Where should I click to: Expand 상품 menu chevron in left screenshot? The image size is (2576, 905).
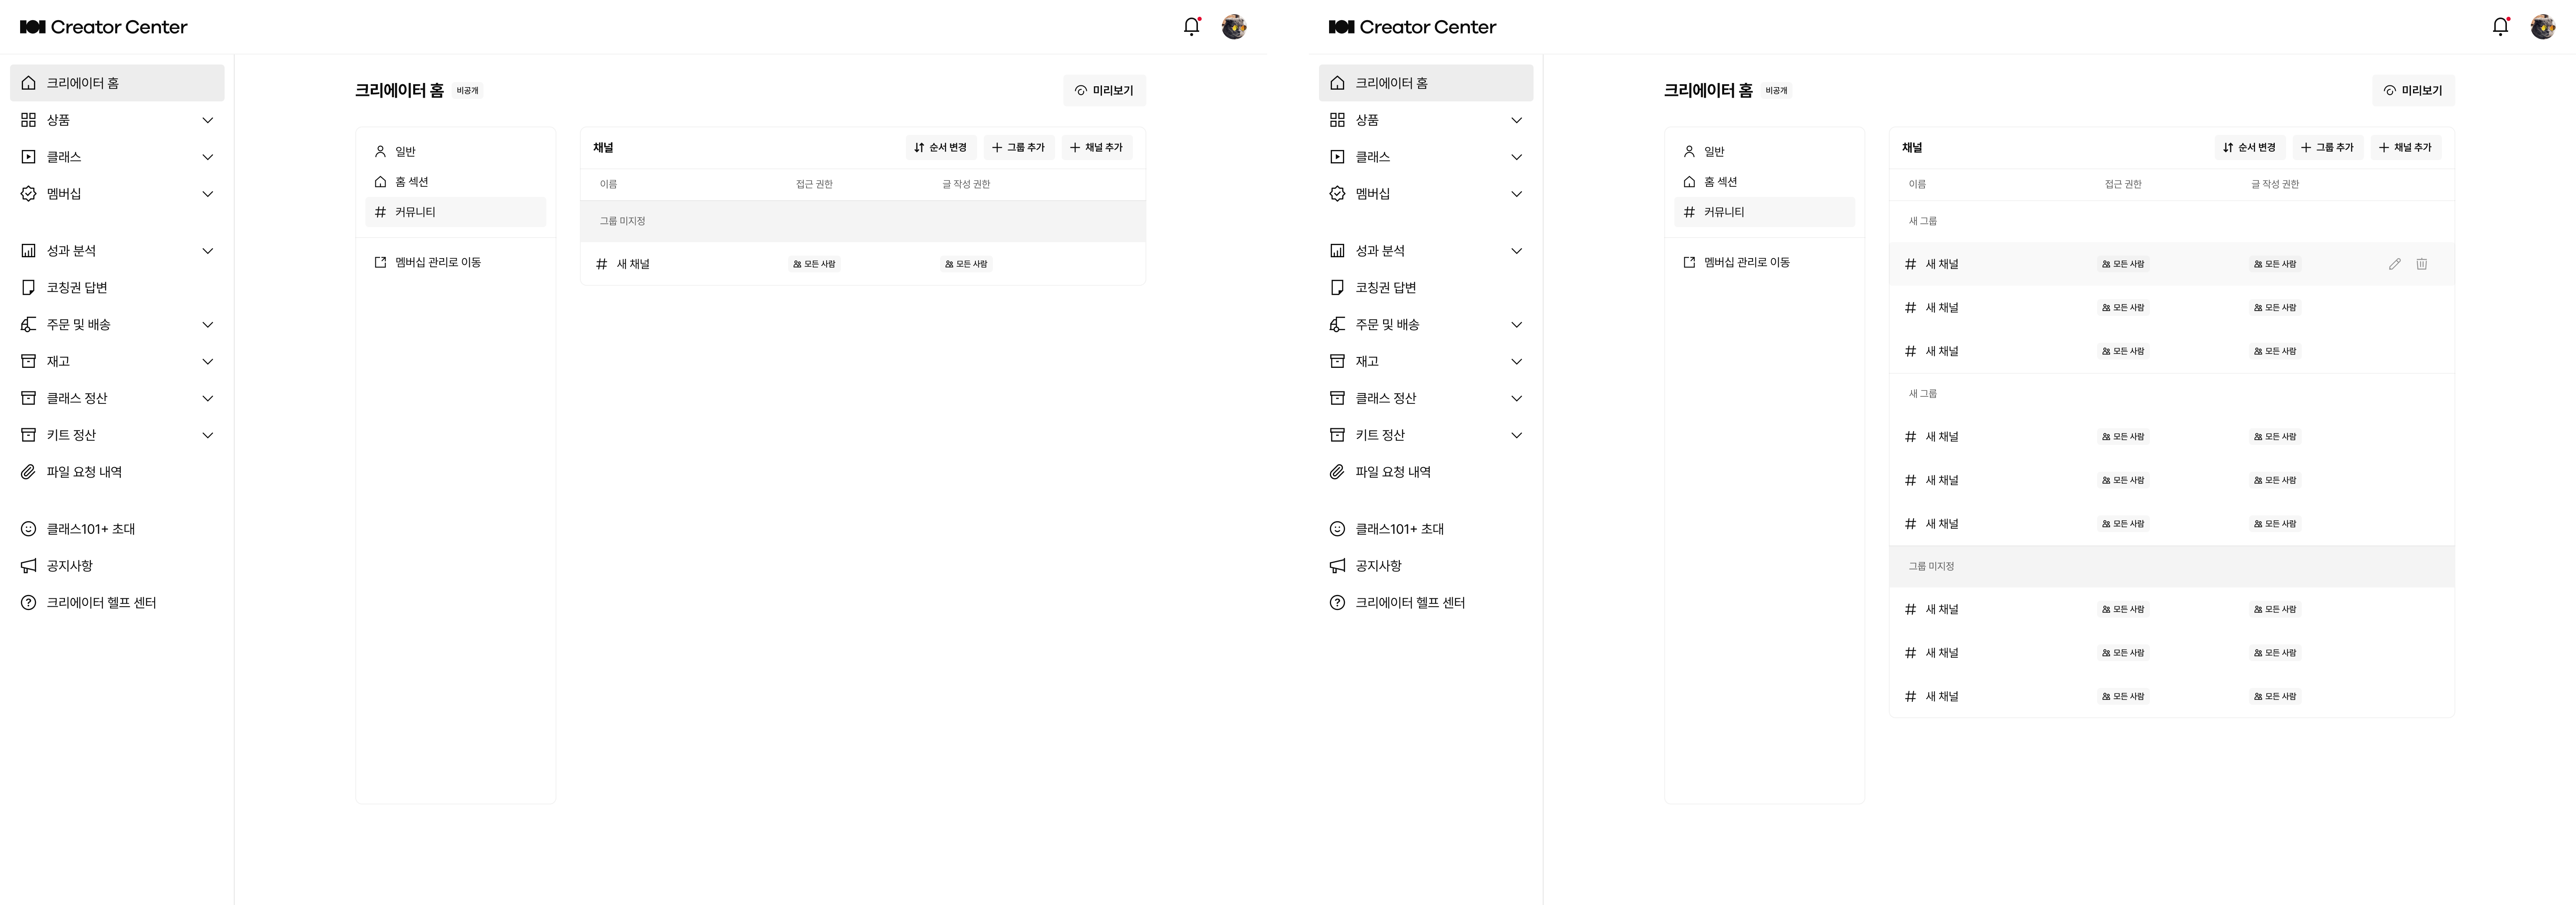point(208,120)
